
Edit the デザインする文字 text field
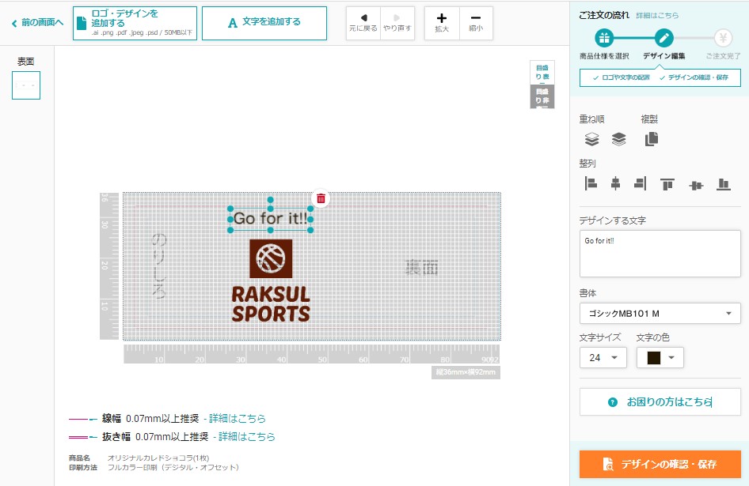[x=660, y=254]
